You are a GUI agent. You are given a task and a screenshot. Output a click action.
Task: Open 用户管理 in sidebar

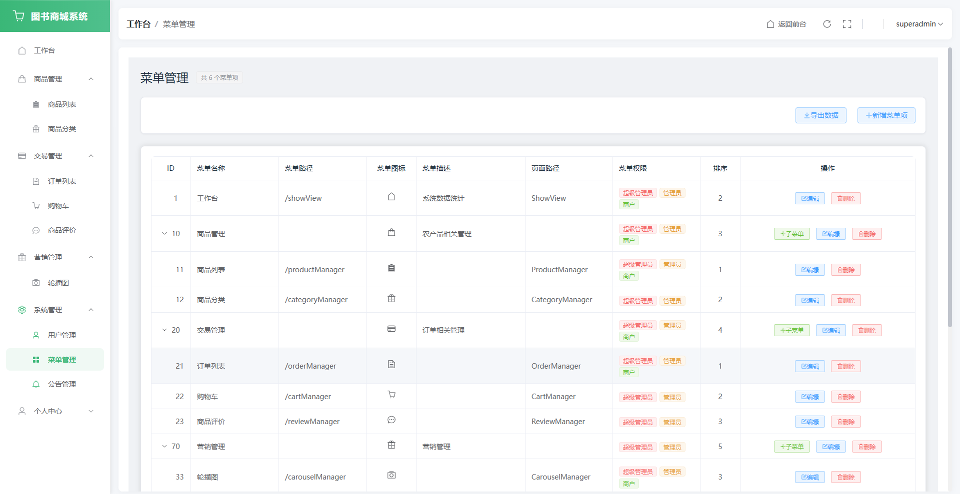coord(62,335)
